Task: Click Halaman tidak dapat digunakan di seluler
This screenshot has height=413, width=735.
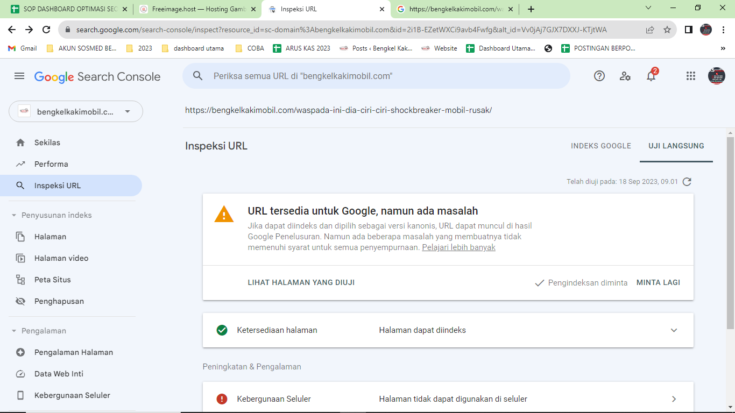Action: [453, 399]
